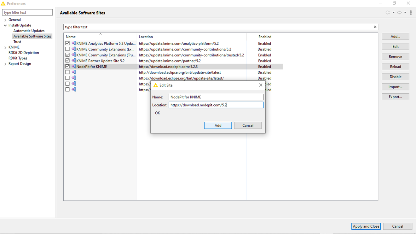The image size is (416, 234).
Task: Expand the Report Design preferences node
Action: (5, 64)
